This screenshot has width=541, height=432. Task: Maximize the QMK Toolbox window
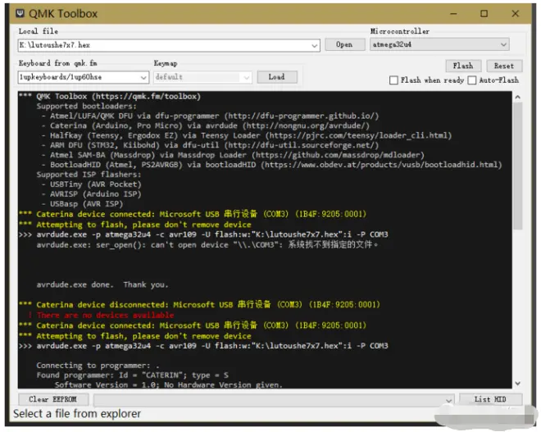tap(484, 14)
